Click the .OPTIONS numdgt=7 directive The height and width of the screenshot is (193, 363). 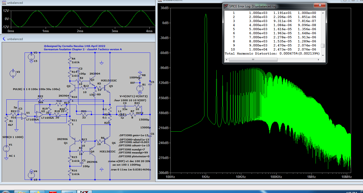pos(131,149)
